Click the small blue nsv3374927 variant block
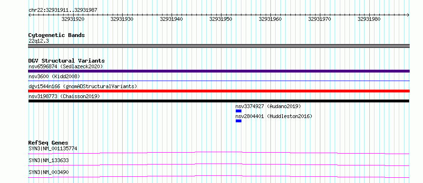Viewport: 423px width, 183px height. (239, 111)
